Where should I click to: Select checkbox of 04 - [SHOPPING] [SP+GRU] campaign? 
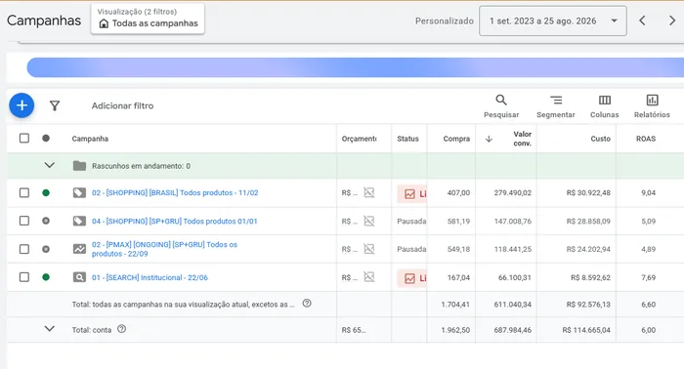(x=24, y=221)
